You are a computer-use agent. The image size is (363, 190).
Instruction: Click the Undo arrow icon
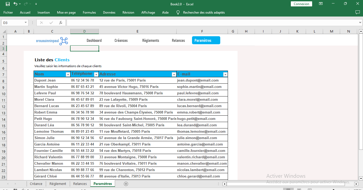[15, 4]
